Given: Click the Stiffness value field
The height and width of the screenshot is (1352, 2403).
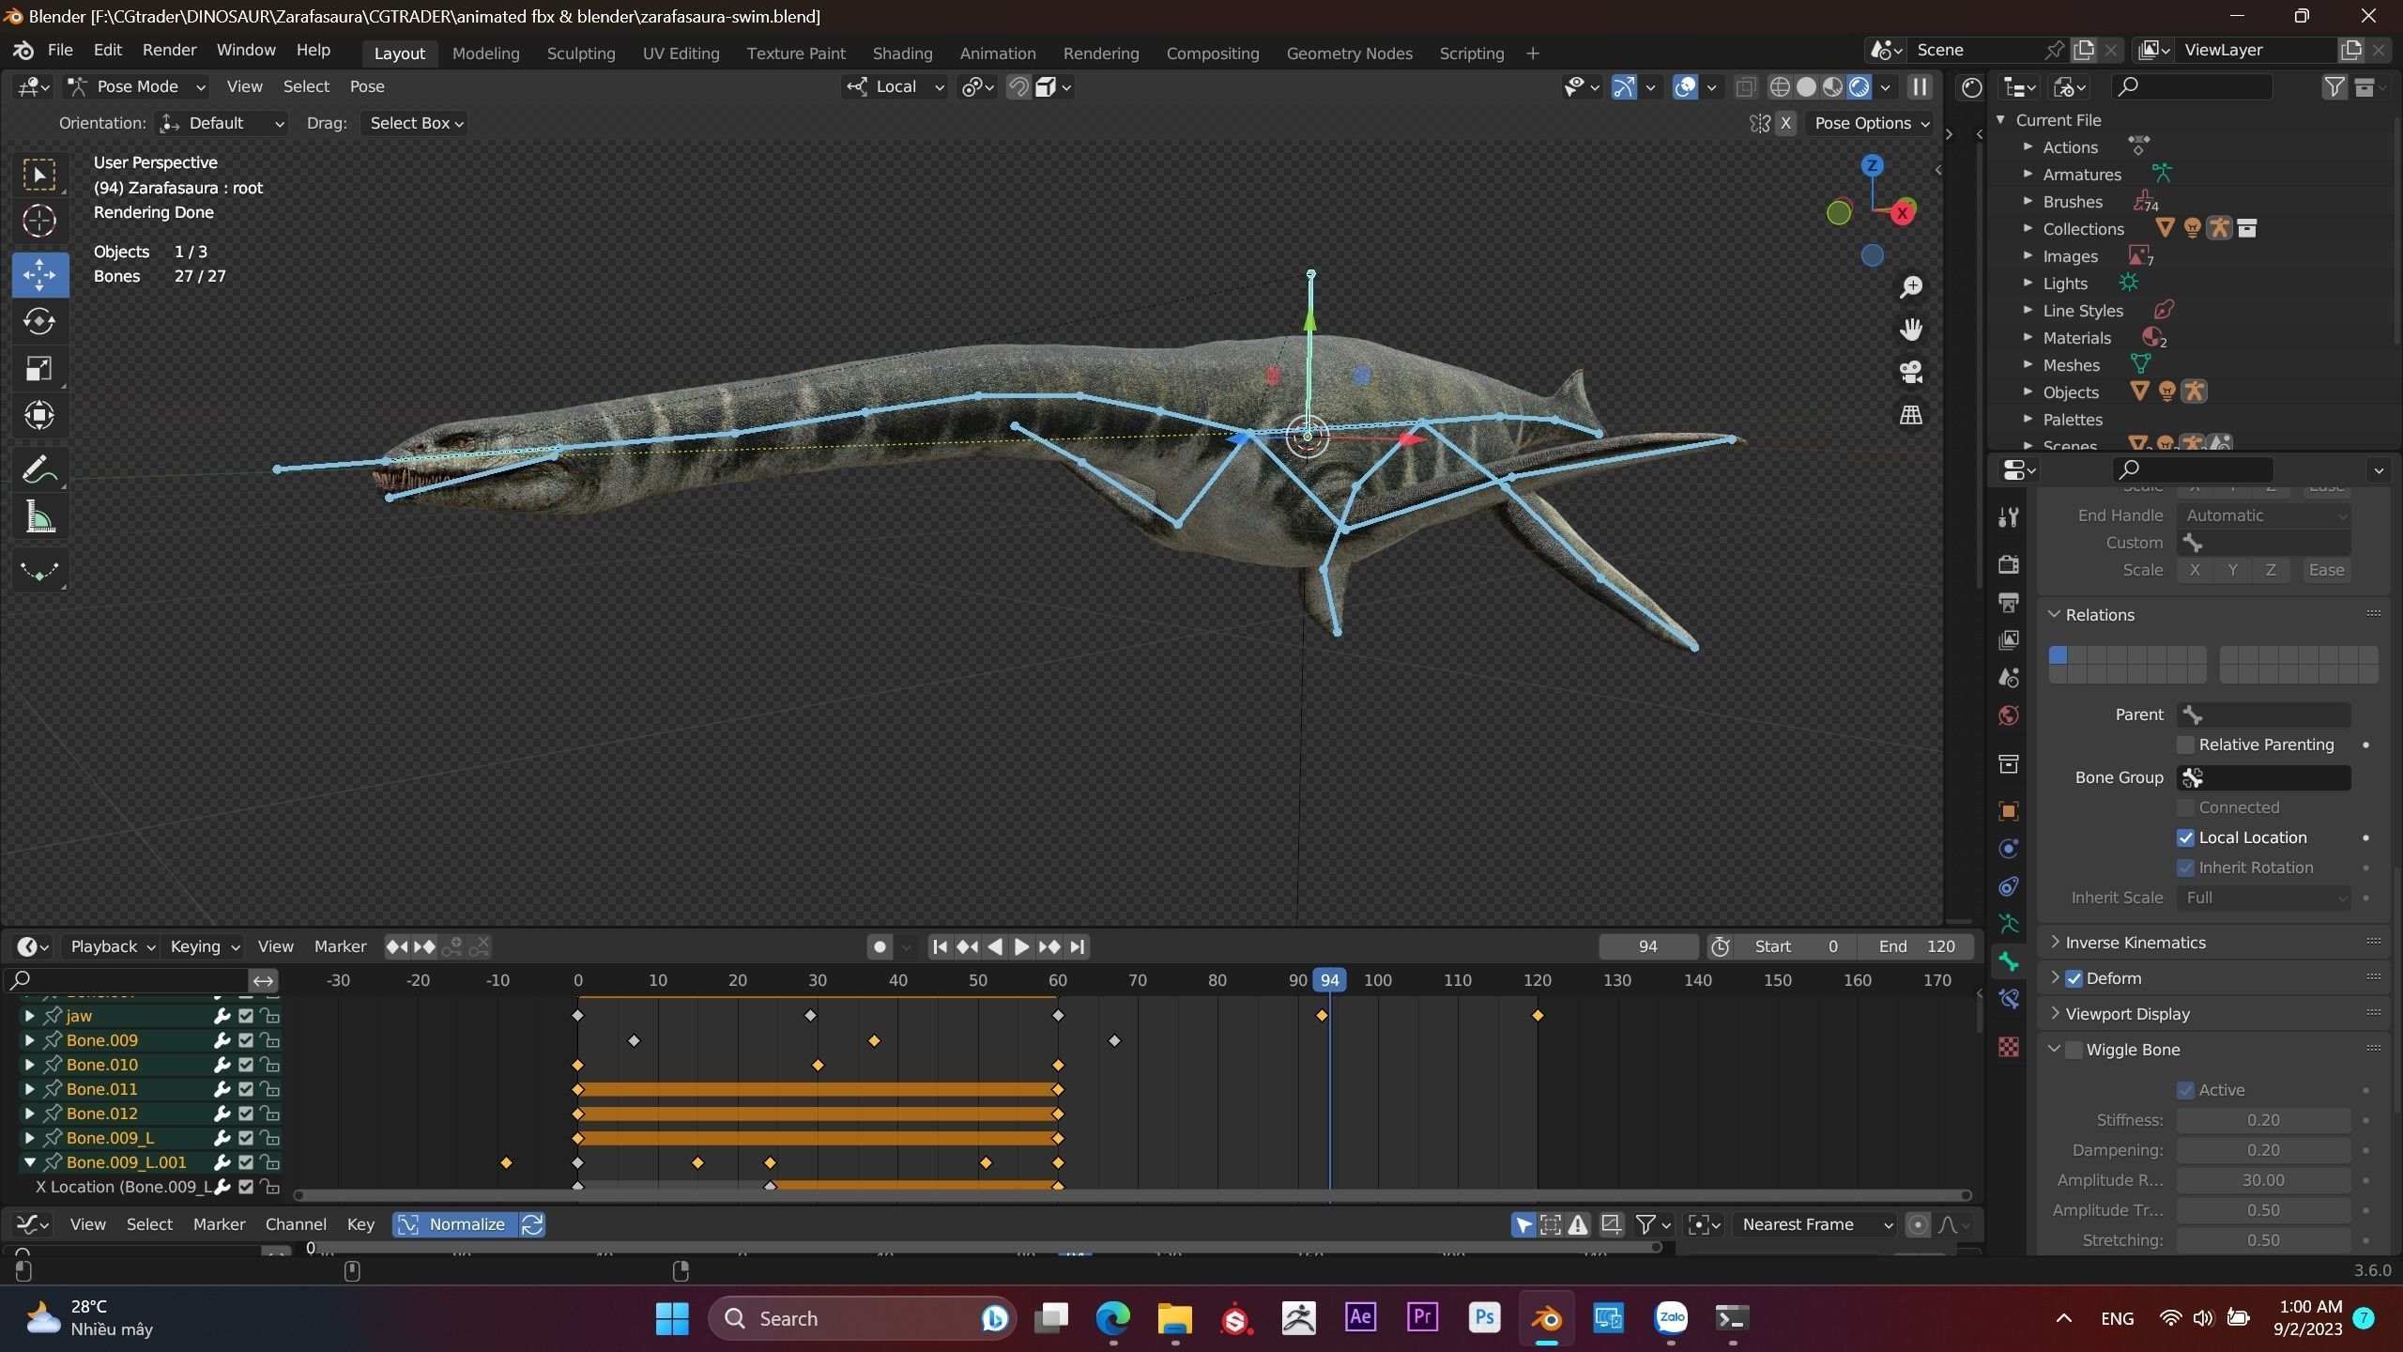Looking at the screenshot, I should click(2263, 1120).
